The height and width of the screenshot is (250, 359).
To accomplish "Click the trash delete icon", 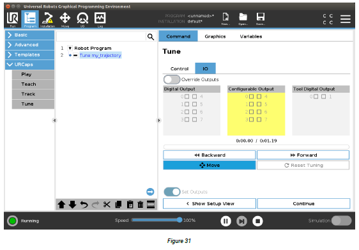I will click(141, 205).
